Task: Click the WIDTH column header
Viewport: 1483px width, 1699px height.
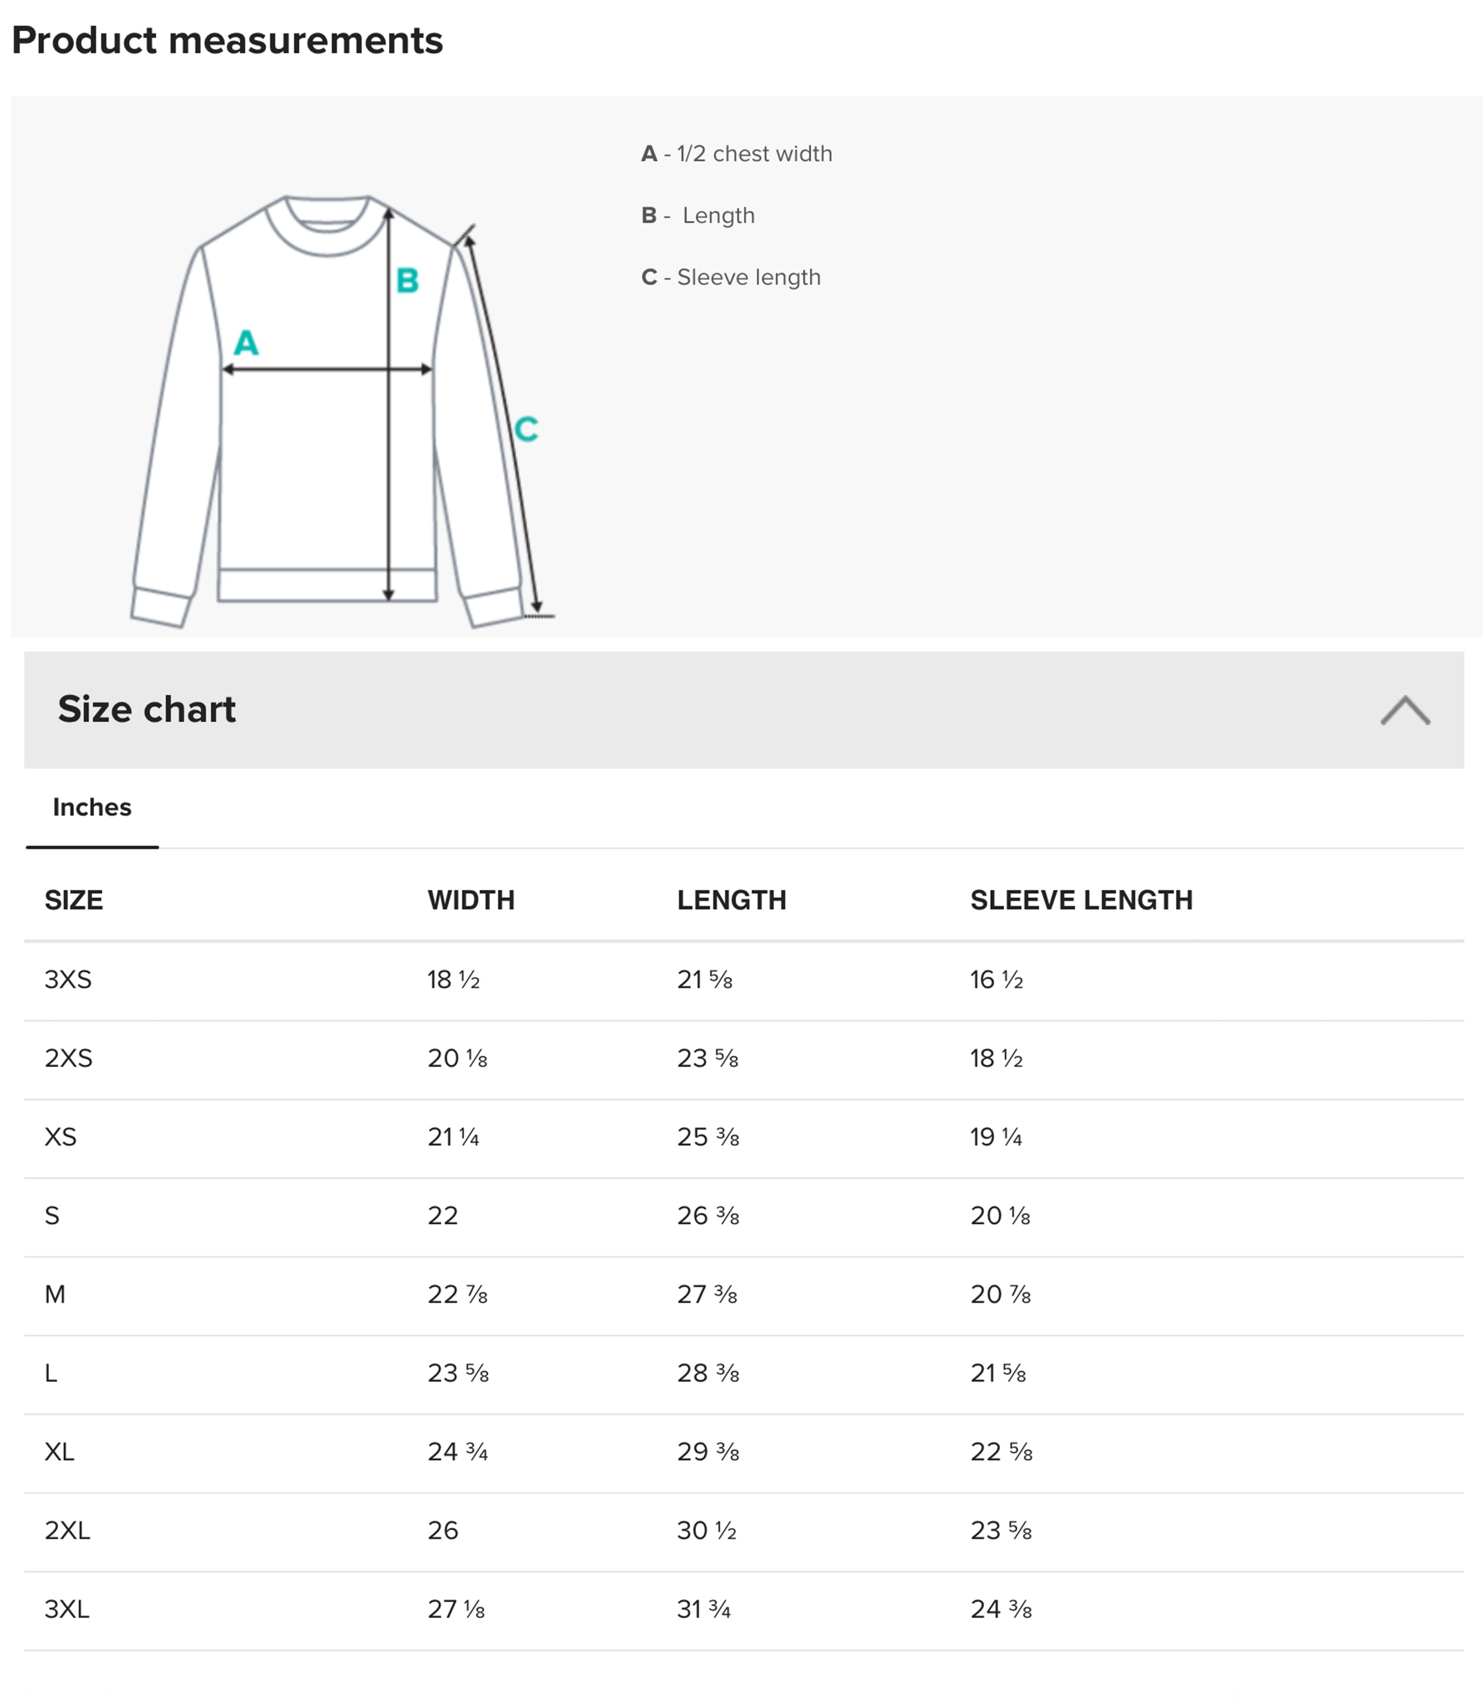Action: pyautogui.click(x=471, y=900)
